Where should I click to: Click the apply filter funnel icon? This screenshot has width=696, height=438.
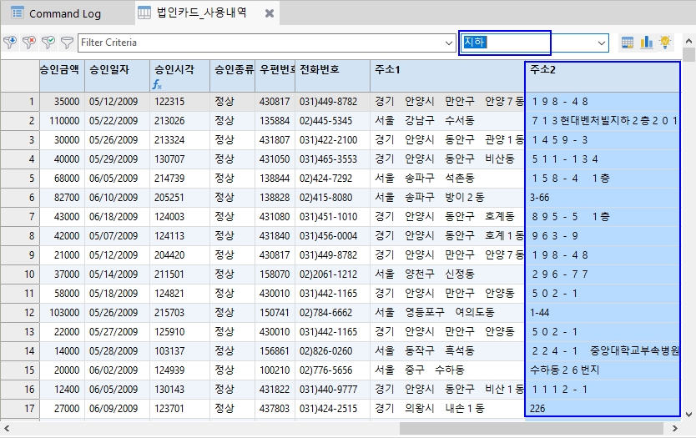click(x=10, y=43)
